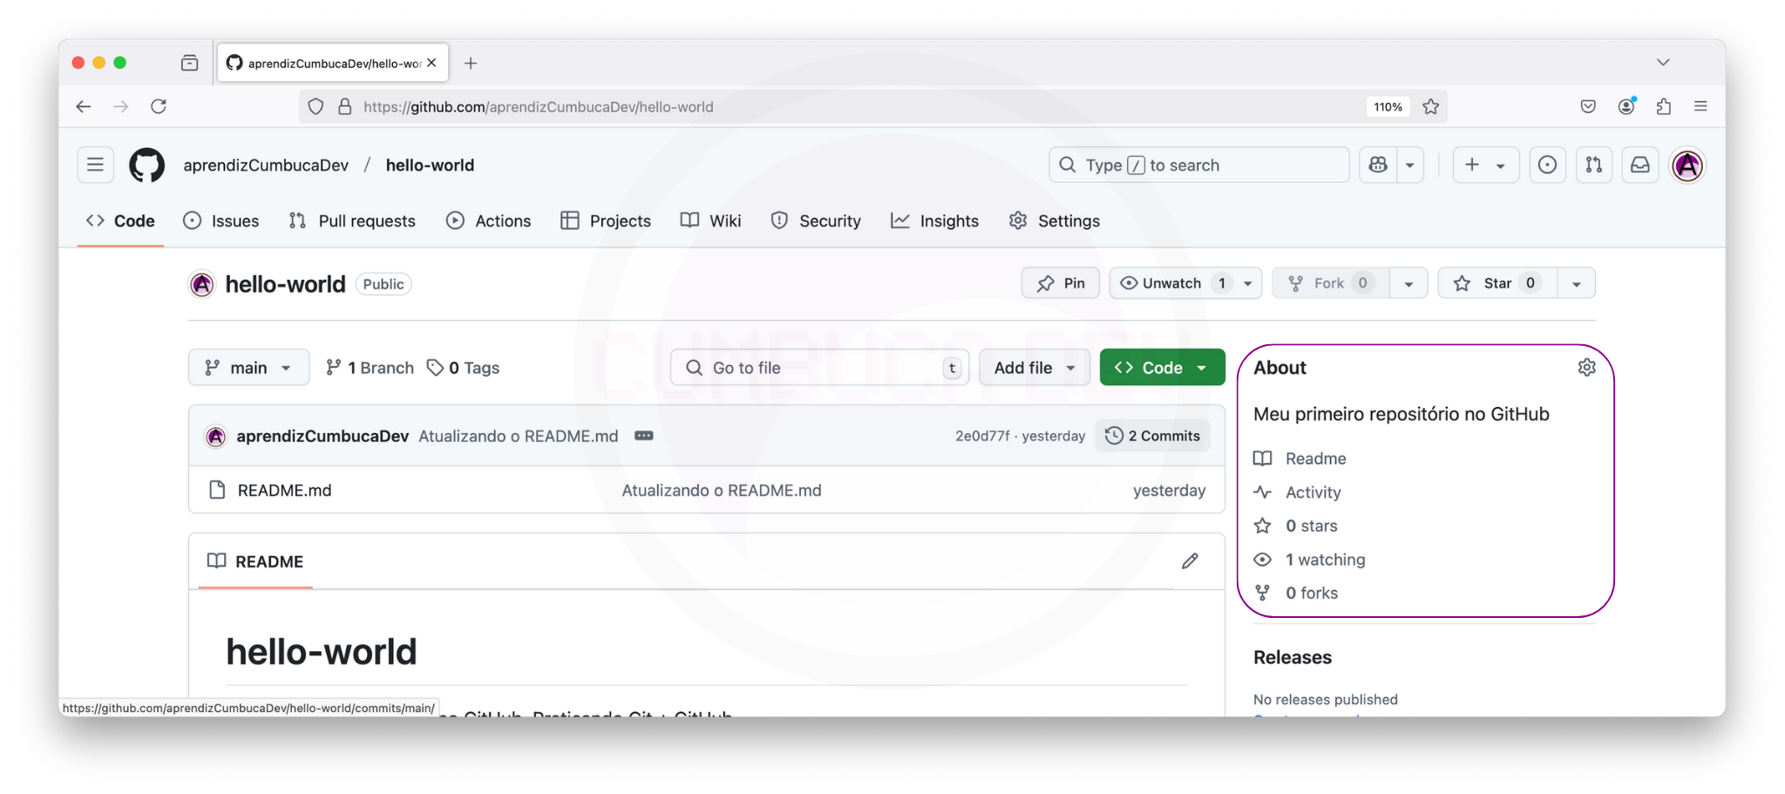The width and height of the screenshot is (1785, 794).
Task: Switch to the Issues tab
Action: [221, 221]
